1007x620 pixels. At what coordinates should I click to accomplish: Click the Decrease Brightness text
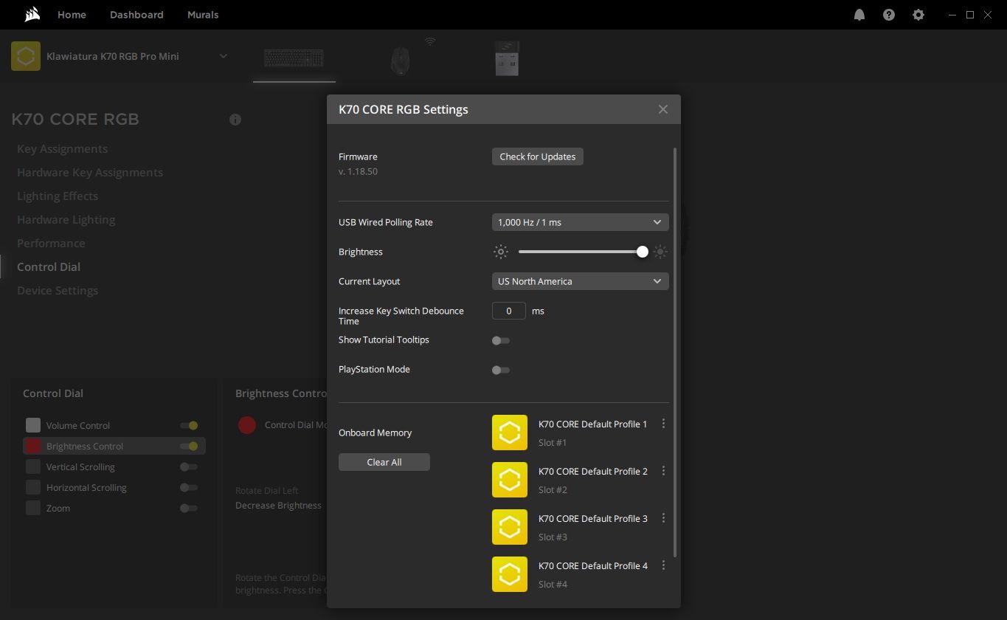click(x=278, y=506)
